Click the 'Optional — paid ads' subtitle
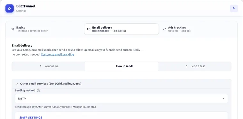 (x=179, y=31)
